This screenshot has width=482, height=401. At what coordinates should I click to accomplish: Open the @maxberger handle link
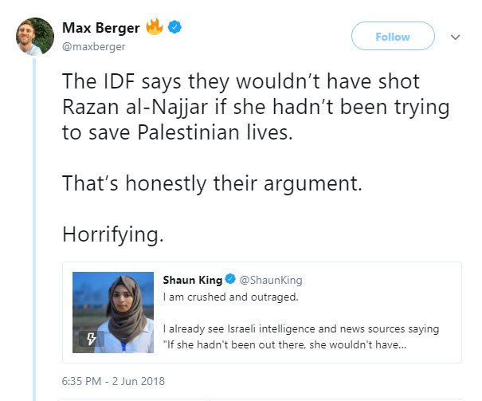(94, 47)
